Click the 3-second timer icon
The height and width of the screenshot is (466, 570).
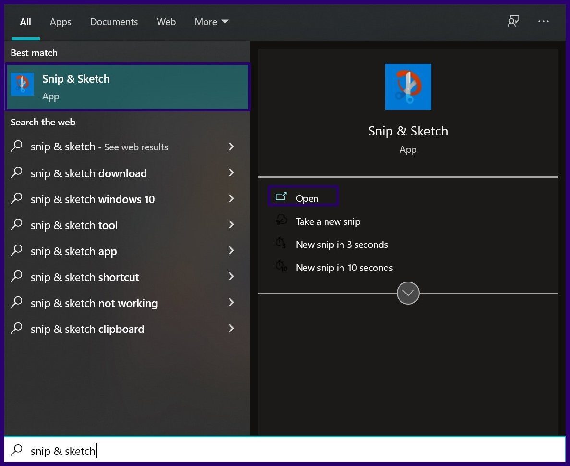click(280, 243)
